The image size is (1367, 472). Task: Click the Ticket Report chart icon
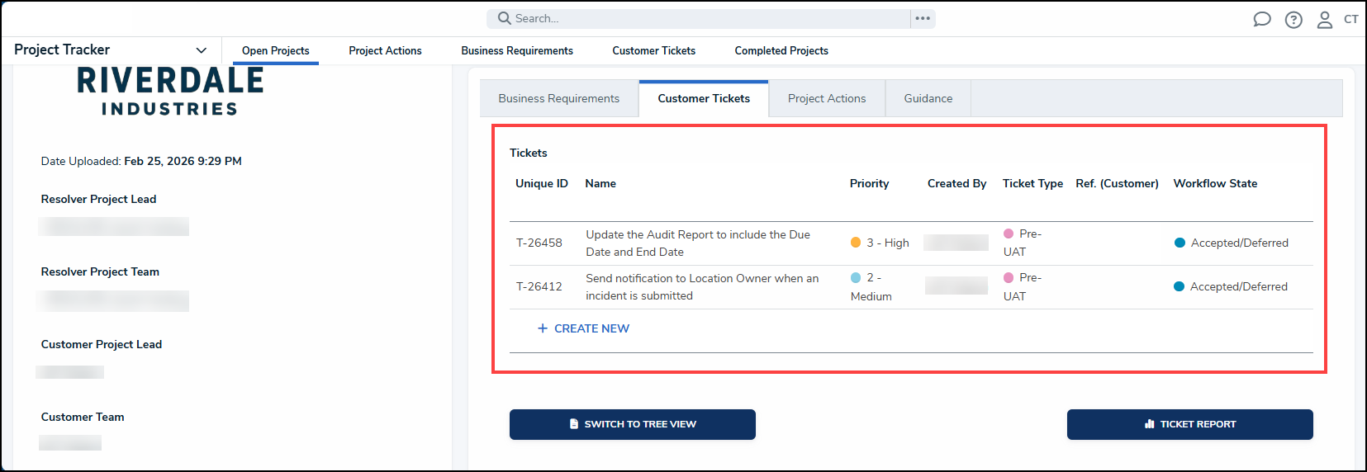tap(1149, 424)
